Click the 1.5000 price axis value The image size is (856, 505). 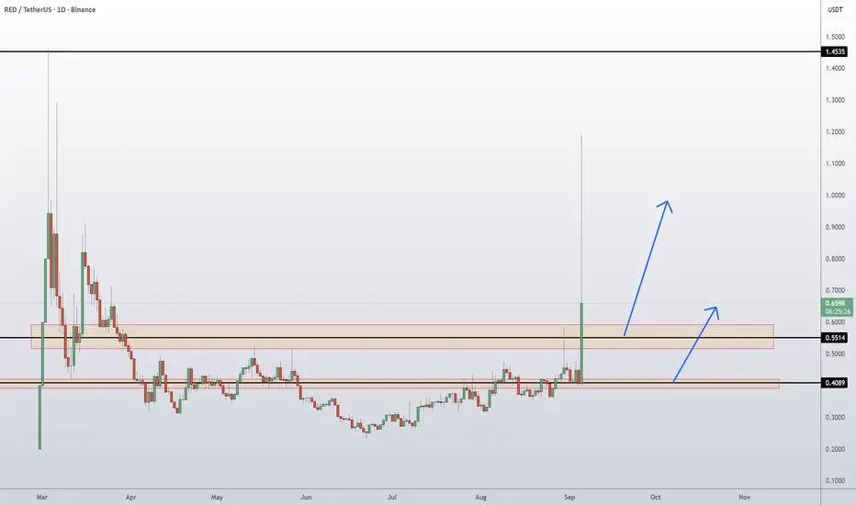click(835, 37)
